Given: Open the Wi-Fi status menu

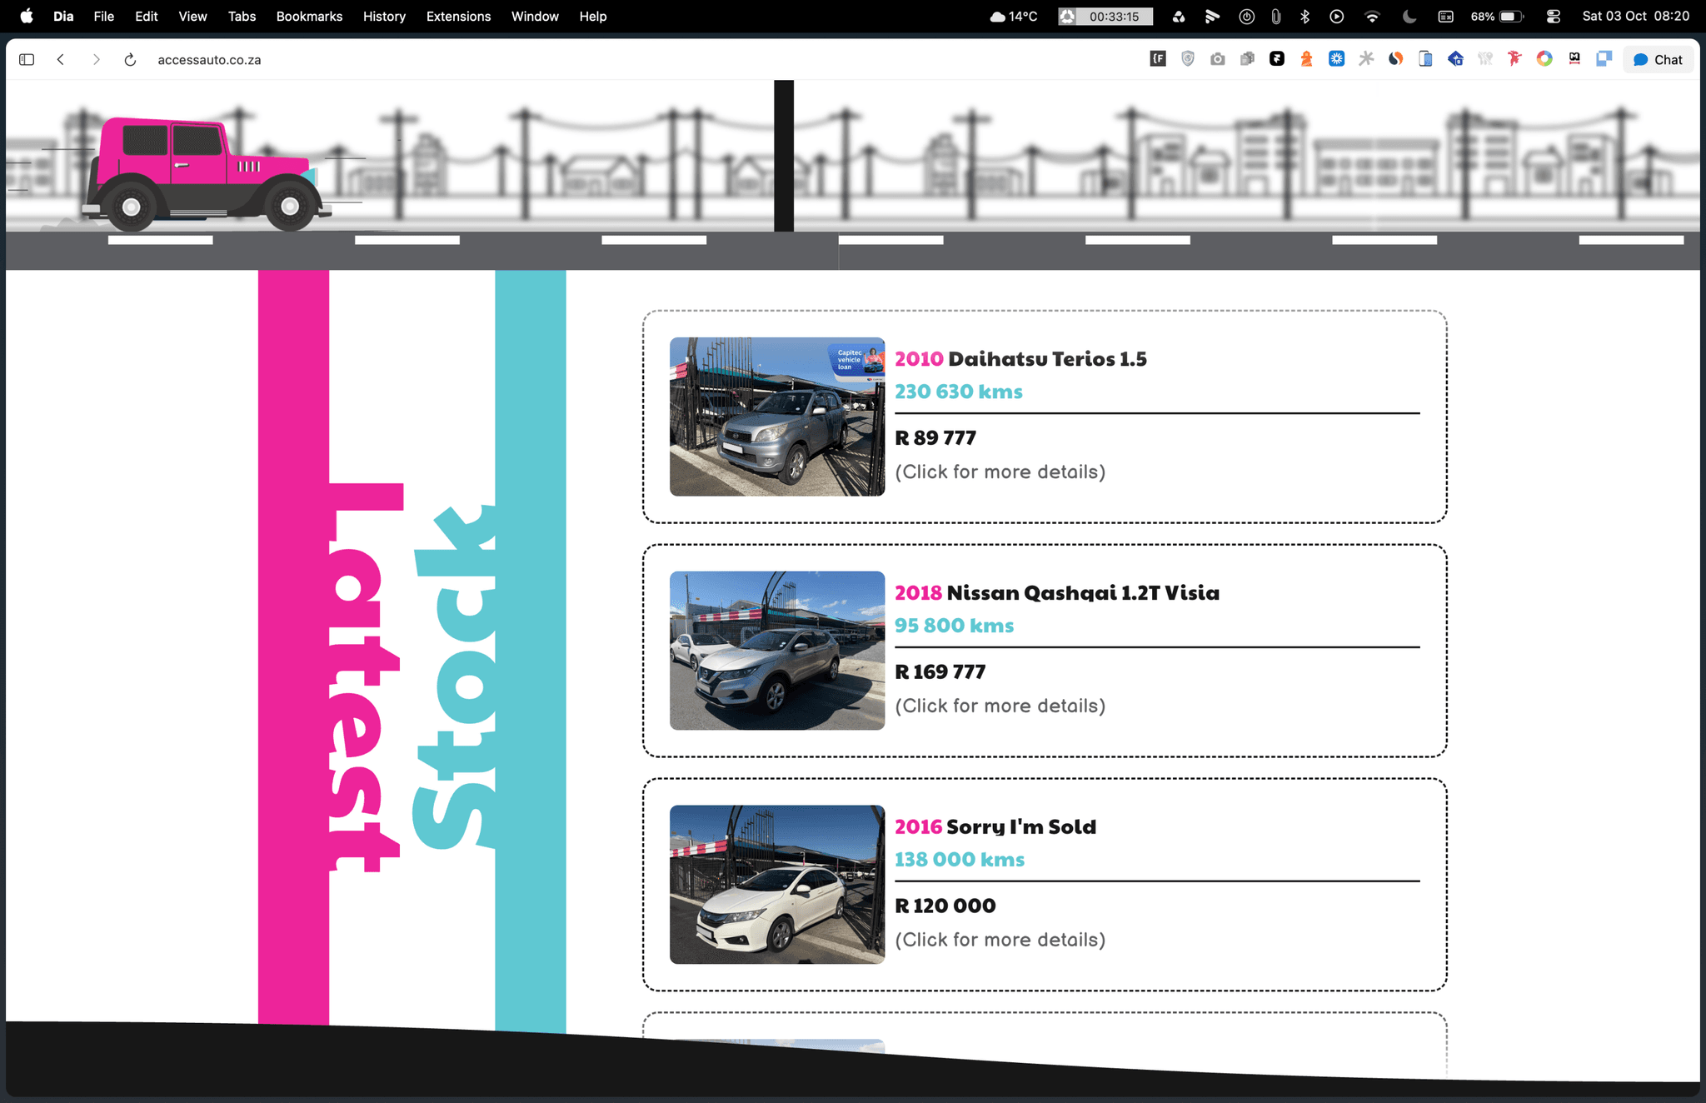Looking at the screenshot, I should pyautogui.click(x=1372, y=16).
